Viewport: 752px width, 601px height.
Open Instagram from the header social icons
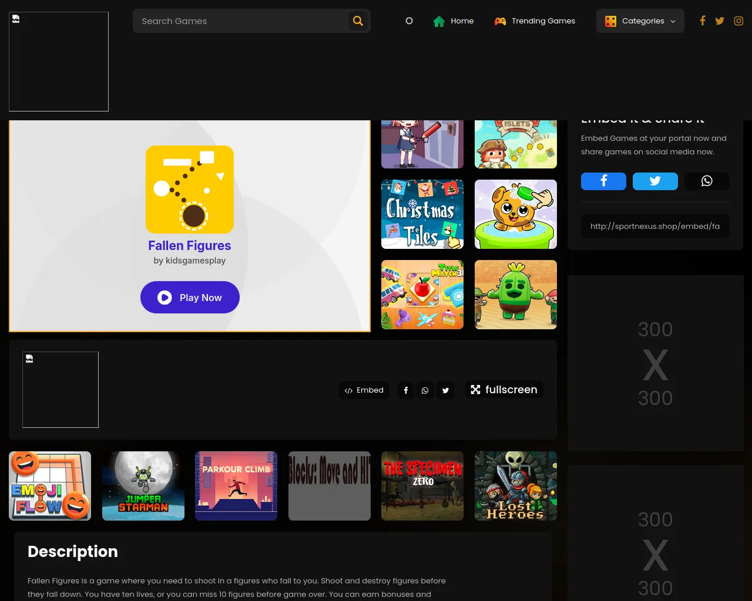coord(738,21)
